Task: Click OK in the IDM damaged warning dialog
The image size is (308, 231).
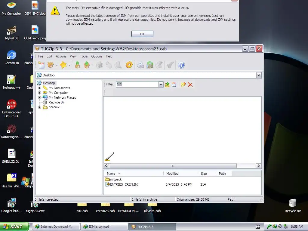Action: [142, 34]
